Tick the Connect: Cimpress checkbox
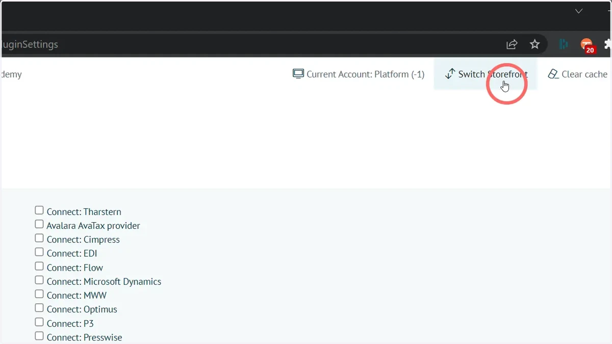612x344 pixels. click(x=39, y=238)
